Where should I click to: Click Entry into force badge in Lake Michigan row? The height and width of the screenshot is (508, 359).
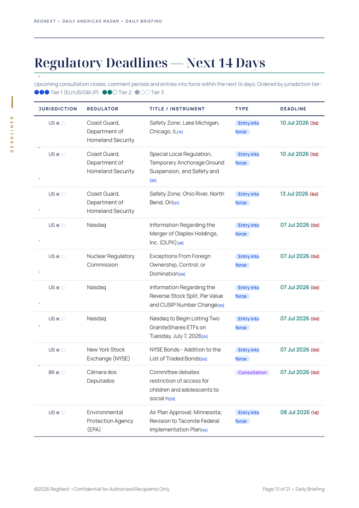tap(247, 127)
